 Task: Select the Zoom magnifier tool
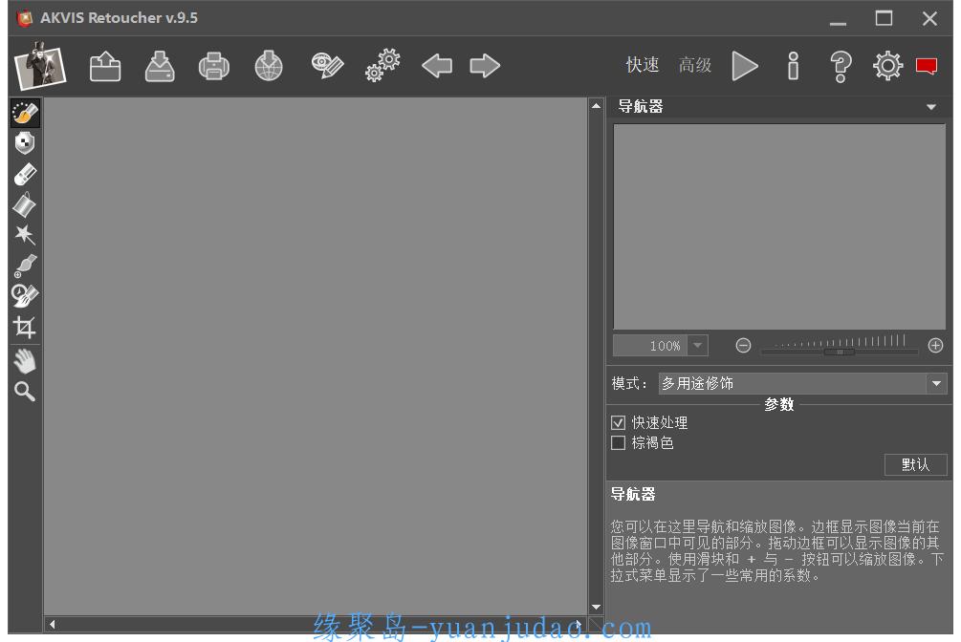[25, 392]
